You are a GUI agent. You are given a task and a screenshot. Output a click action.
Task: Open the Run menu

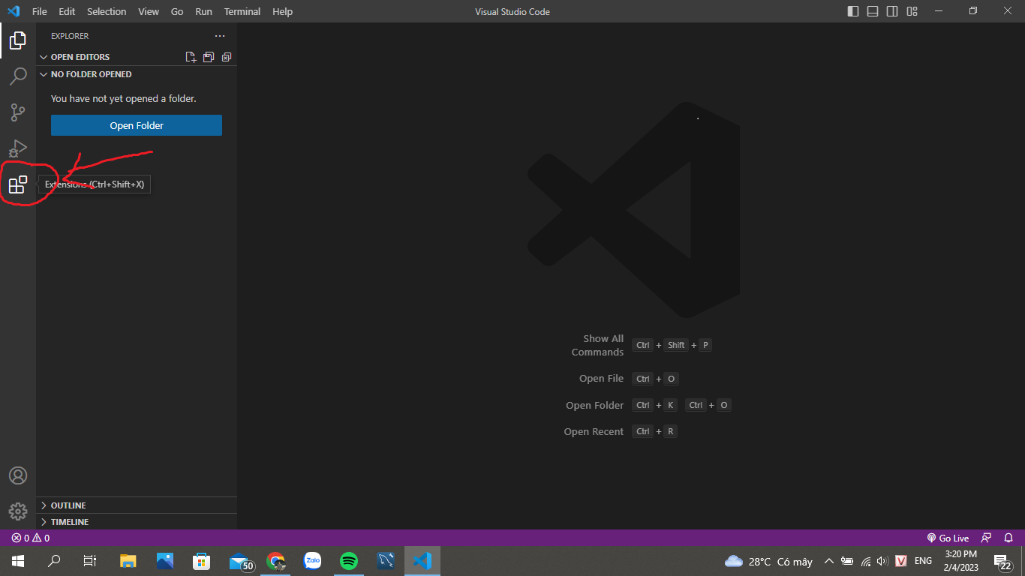(x=203, y=11)
